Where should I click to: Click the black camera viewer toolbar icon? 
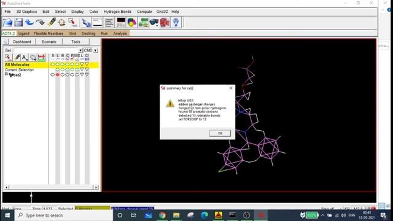point(121,23)
